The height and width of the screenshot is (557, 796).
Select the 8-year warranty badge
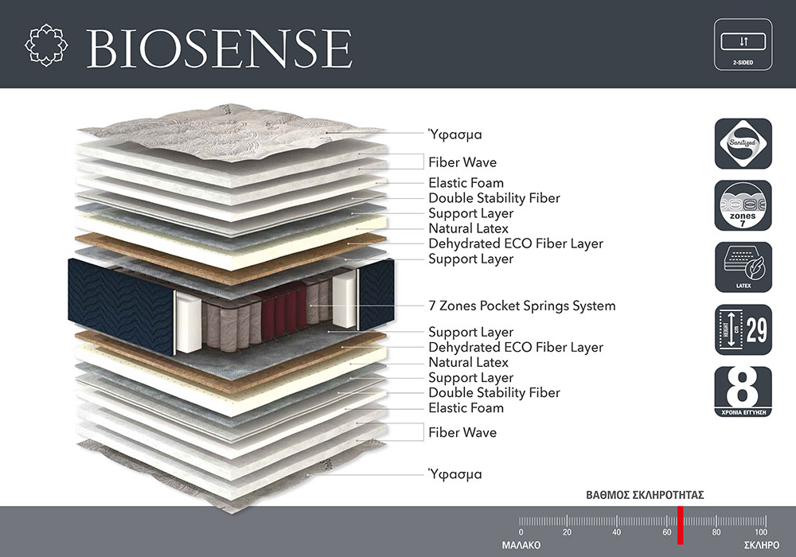pos(743,391)
